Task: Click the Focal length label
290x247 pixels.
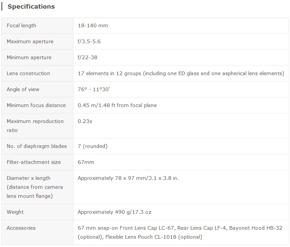Action: tap(21, 26)
